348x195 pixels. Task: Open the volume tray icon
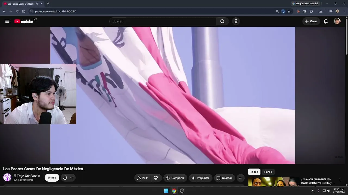(x=329, y=191)
